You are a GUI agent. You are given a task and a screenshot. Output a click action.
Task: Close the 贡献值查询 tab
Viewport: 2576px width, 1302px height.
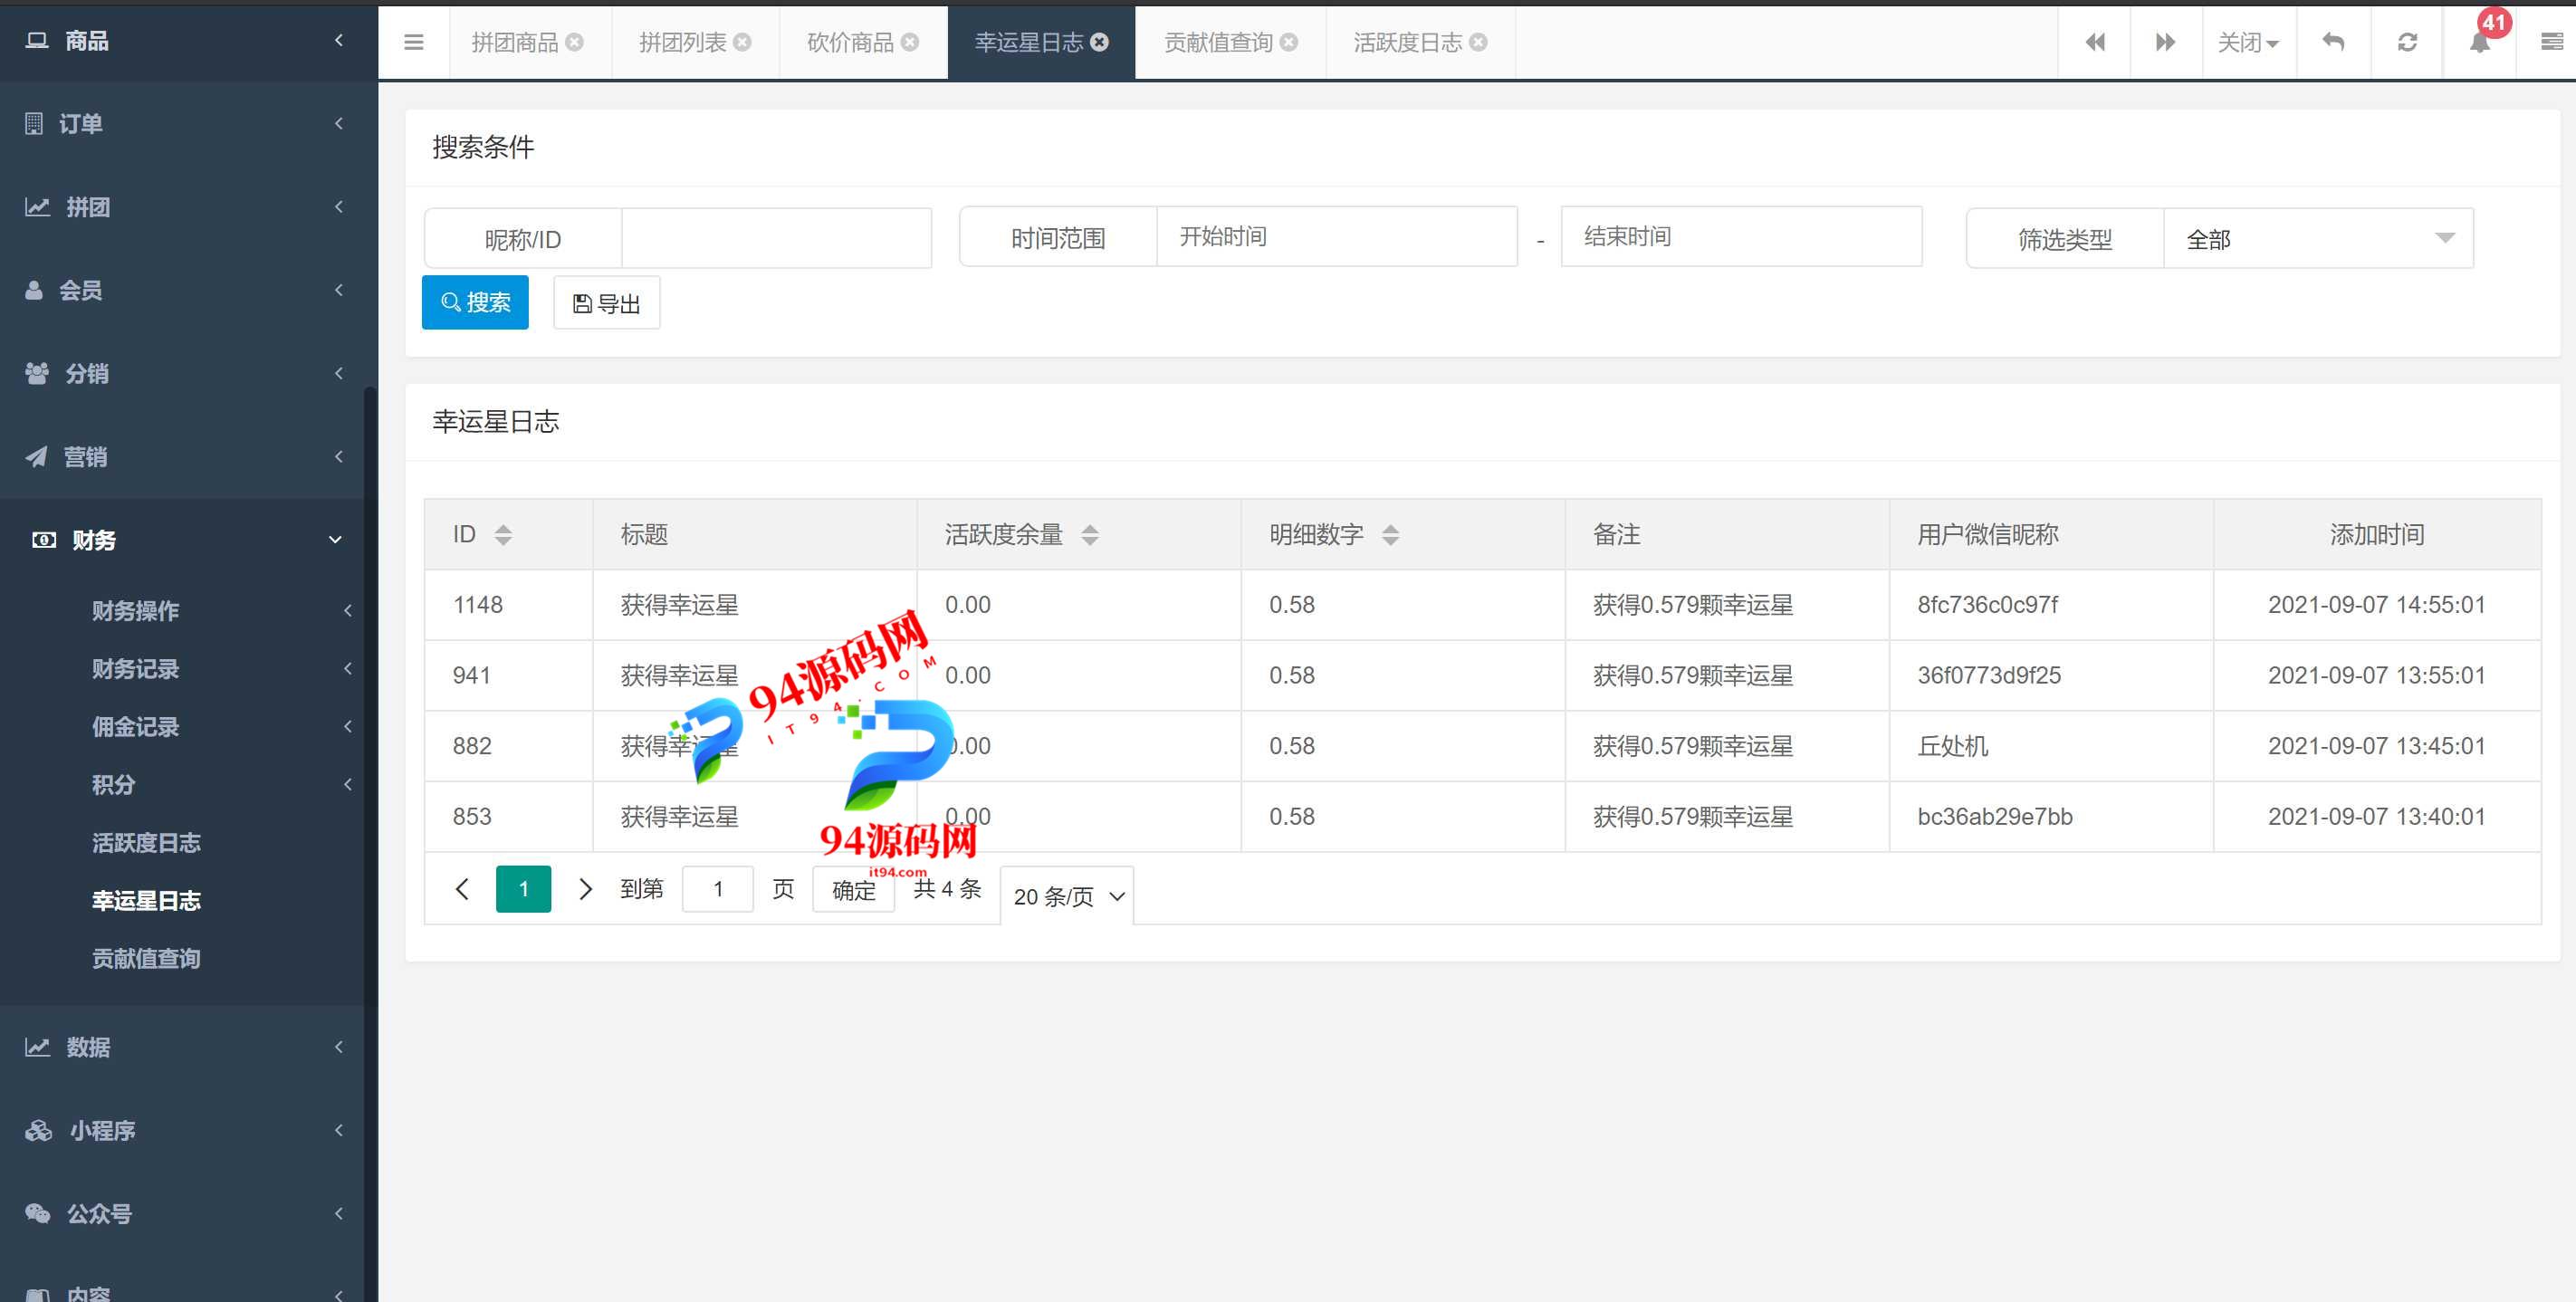1289,42
